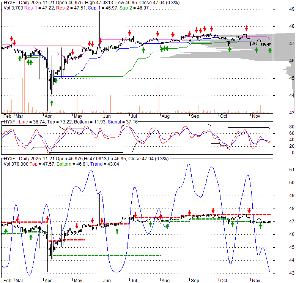
Task: Select leftmost green arrow in bottom chart
Action: 6,231
